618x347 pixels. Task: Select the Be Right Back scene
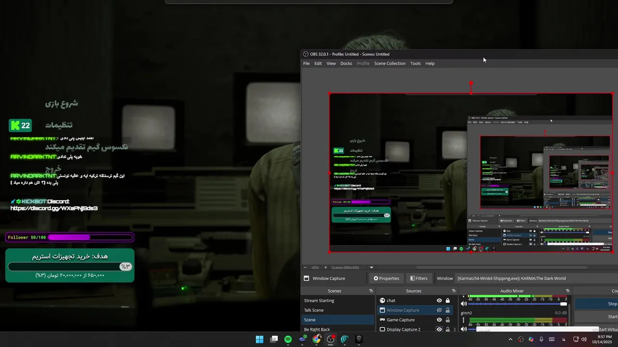[x=337, y=329]
